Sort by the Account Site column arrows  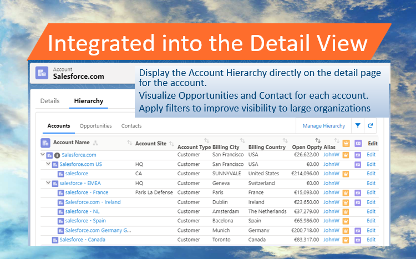click(x=171, y=144)
